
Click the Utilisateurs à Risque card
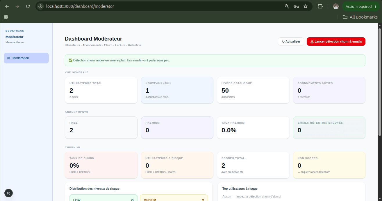177,165
